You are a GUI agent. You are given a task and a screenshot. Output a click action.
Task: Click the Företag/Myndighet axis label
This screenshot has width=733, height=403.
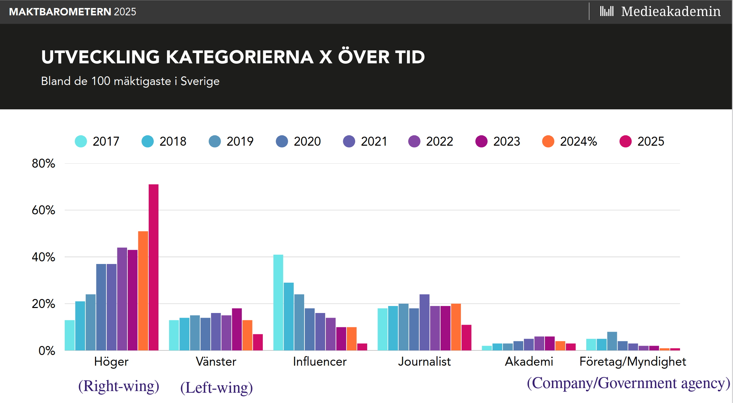click(632, 362)
